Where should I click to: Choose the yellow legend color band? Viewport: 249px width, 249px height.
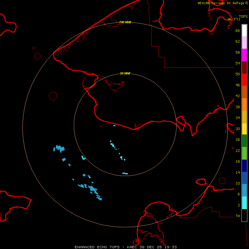click(244, 129)
